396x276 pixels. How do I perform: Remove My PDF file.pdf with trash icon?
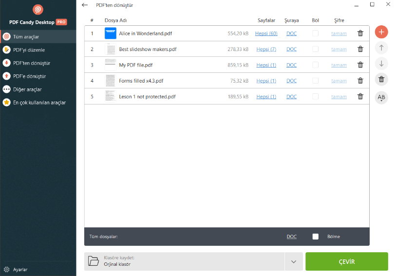click(360, 65)
